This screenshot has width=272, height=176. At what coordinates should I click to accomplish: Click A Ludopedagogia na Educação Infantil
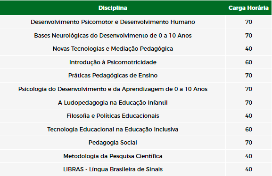point(113,103)
